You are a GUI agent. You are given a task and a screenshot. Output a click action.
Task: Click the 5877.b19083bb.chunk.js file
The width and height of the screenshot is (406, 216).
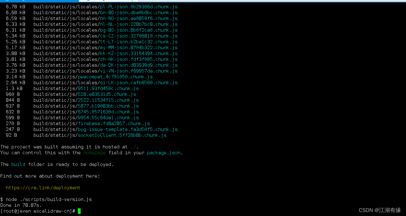tap(108, 106)
